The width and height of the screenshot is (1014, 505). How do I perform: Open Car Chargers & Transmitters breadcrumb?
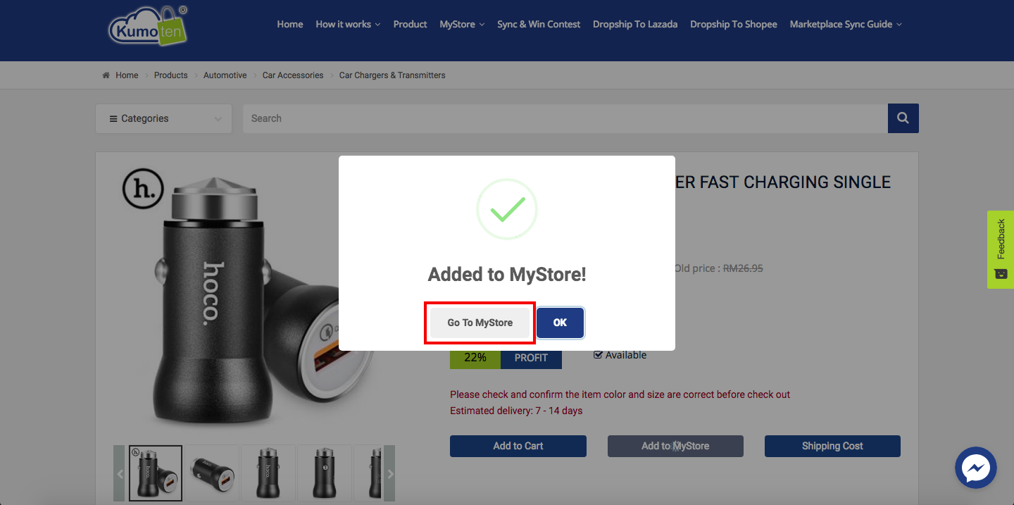[392, 75]
